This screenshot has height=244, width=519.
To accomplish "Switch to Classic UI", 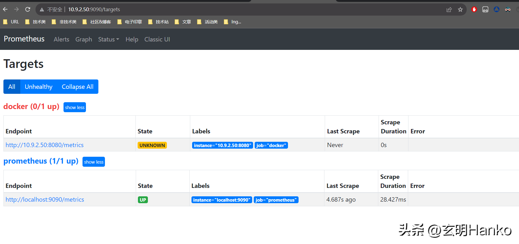I will tap(157, 39).
